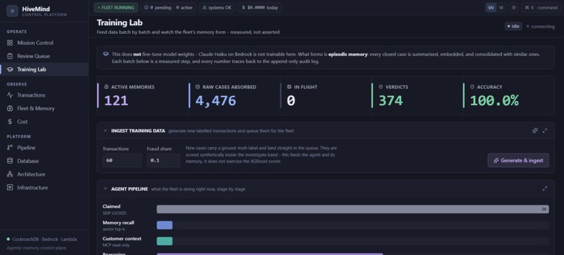
Task: Click the In Flight stat card
Action: coord(325,95)
